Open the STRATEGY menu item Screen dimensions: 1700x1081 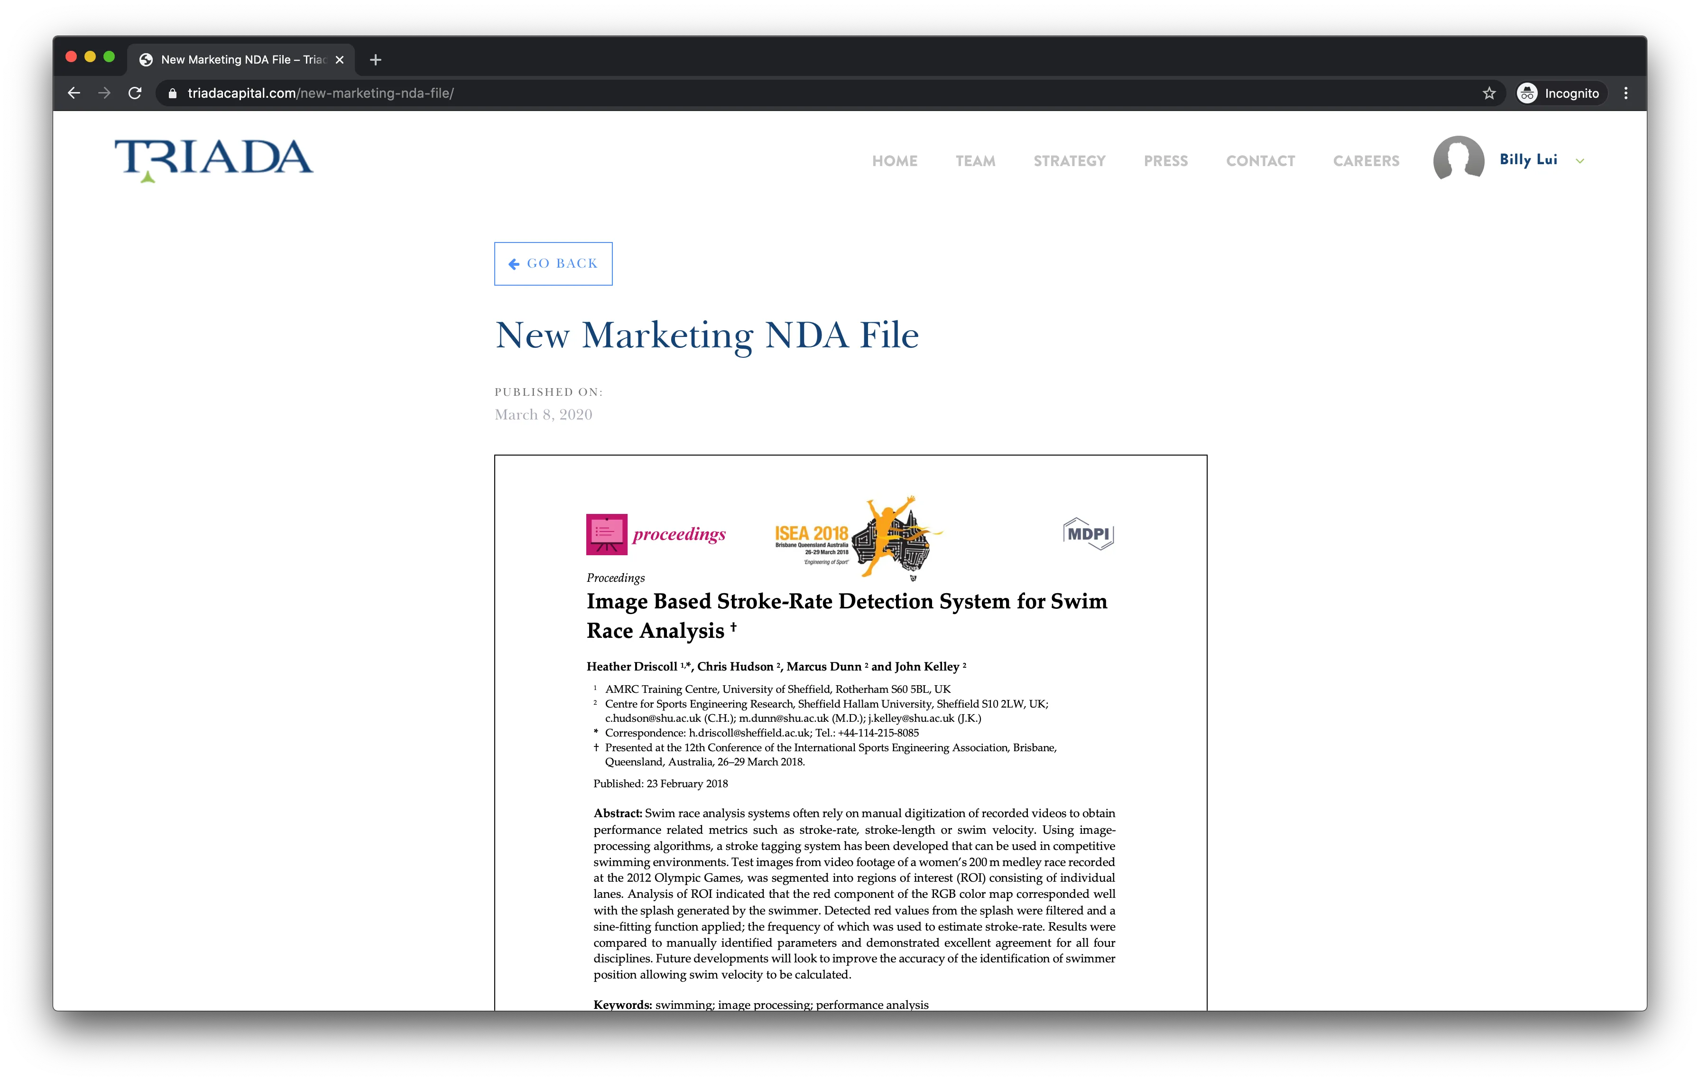point(1070,161)
